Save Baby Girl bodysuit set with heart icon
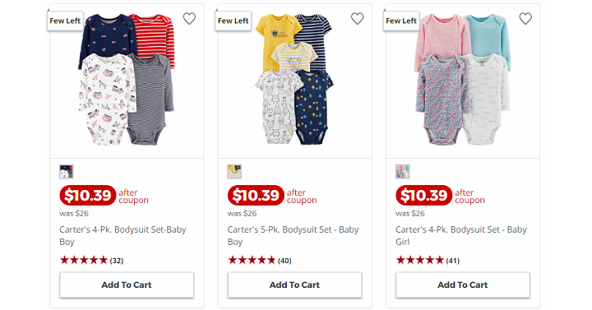 525,19
